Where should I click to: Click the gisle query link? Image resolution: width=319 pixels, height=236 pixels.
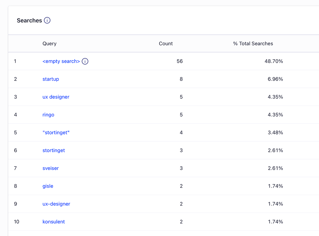tap(48, 186)
